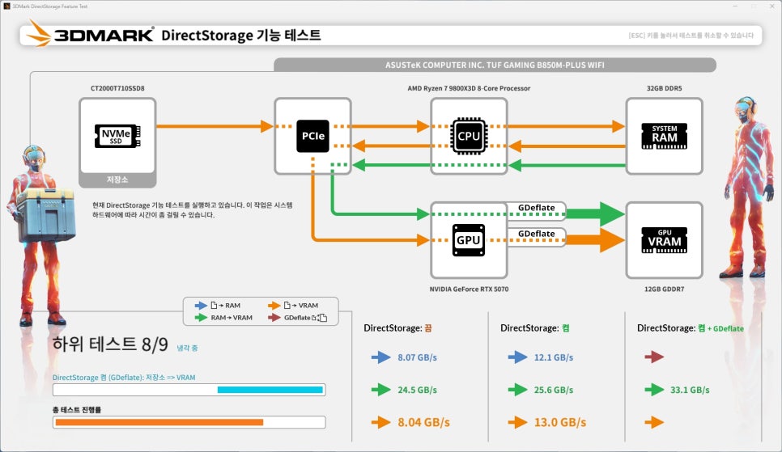This screenshot has height=452, width=782.
Task: Click the dark red GDeflate legend arrow
Action: tap(274, 318)
